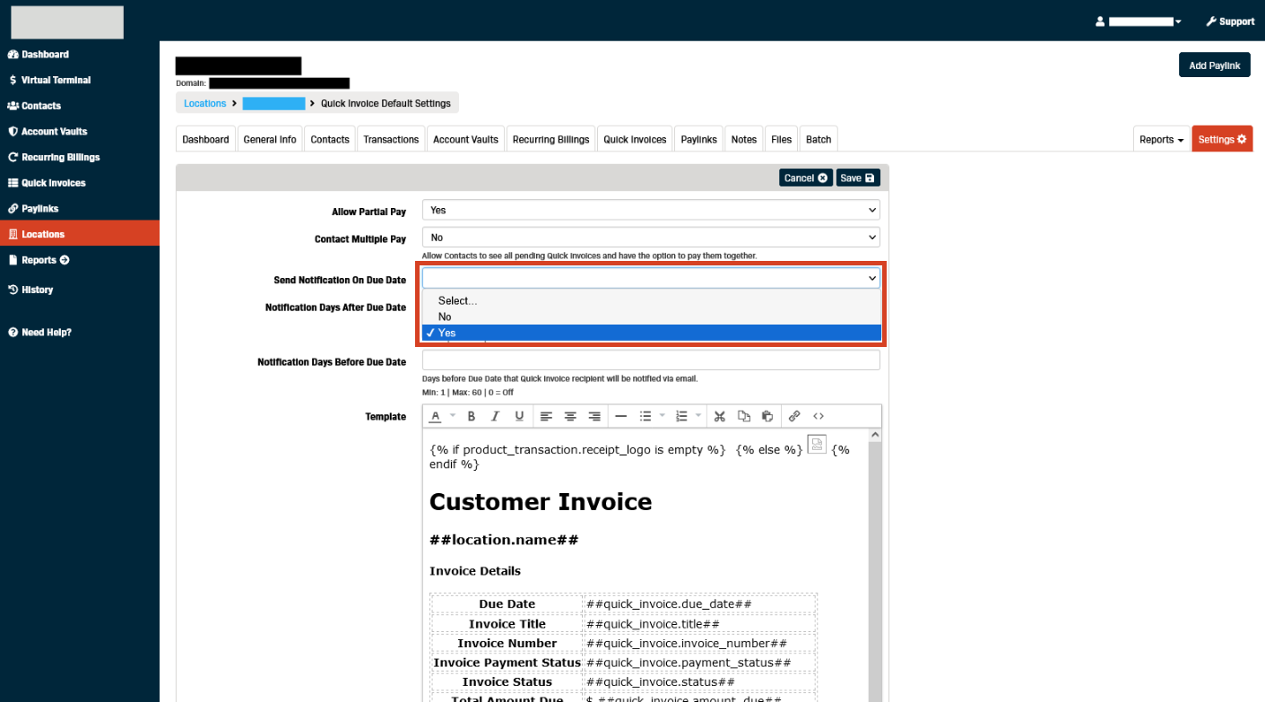Image resolution: width=1265 pixels, height=702 pixels.
Task: Apply bulleted list formatting
Action: click(645, 416)
